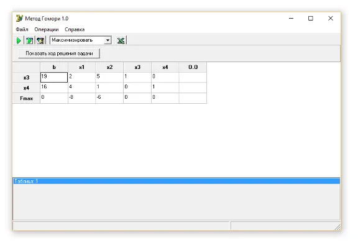
Task: Open the Справка menu
Action: tap(75, 29)
